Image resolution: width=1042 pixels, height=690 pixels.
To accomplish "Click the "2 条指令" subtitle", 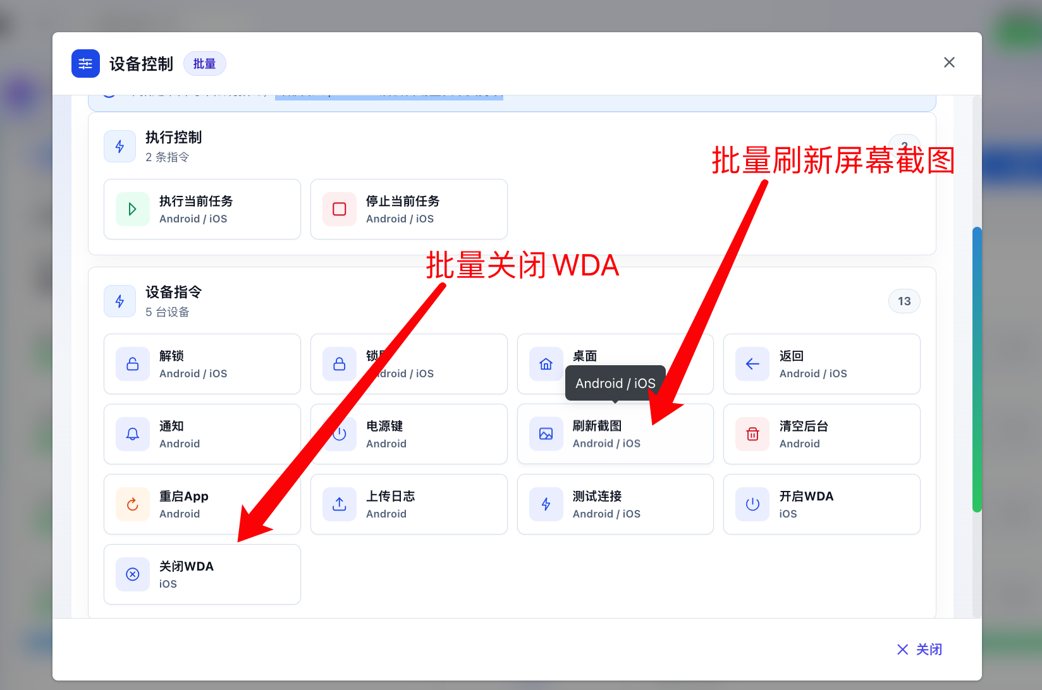I will [168, 157].
